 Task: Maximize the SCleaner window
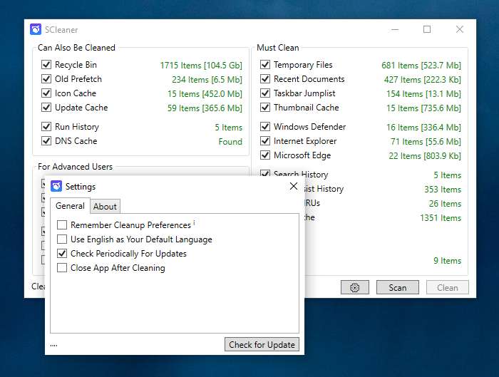pos(427,29)
